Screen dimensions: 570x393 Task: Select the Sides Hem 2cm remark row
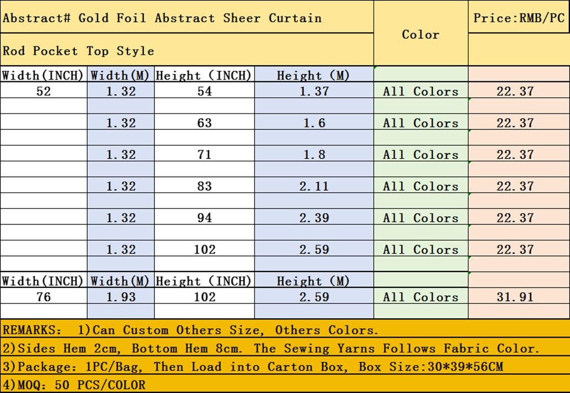pos(285,347)
